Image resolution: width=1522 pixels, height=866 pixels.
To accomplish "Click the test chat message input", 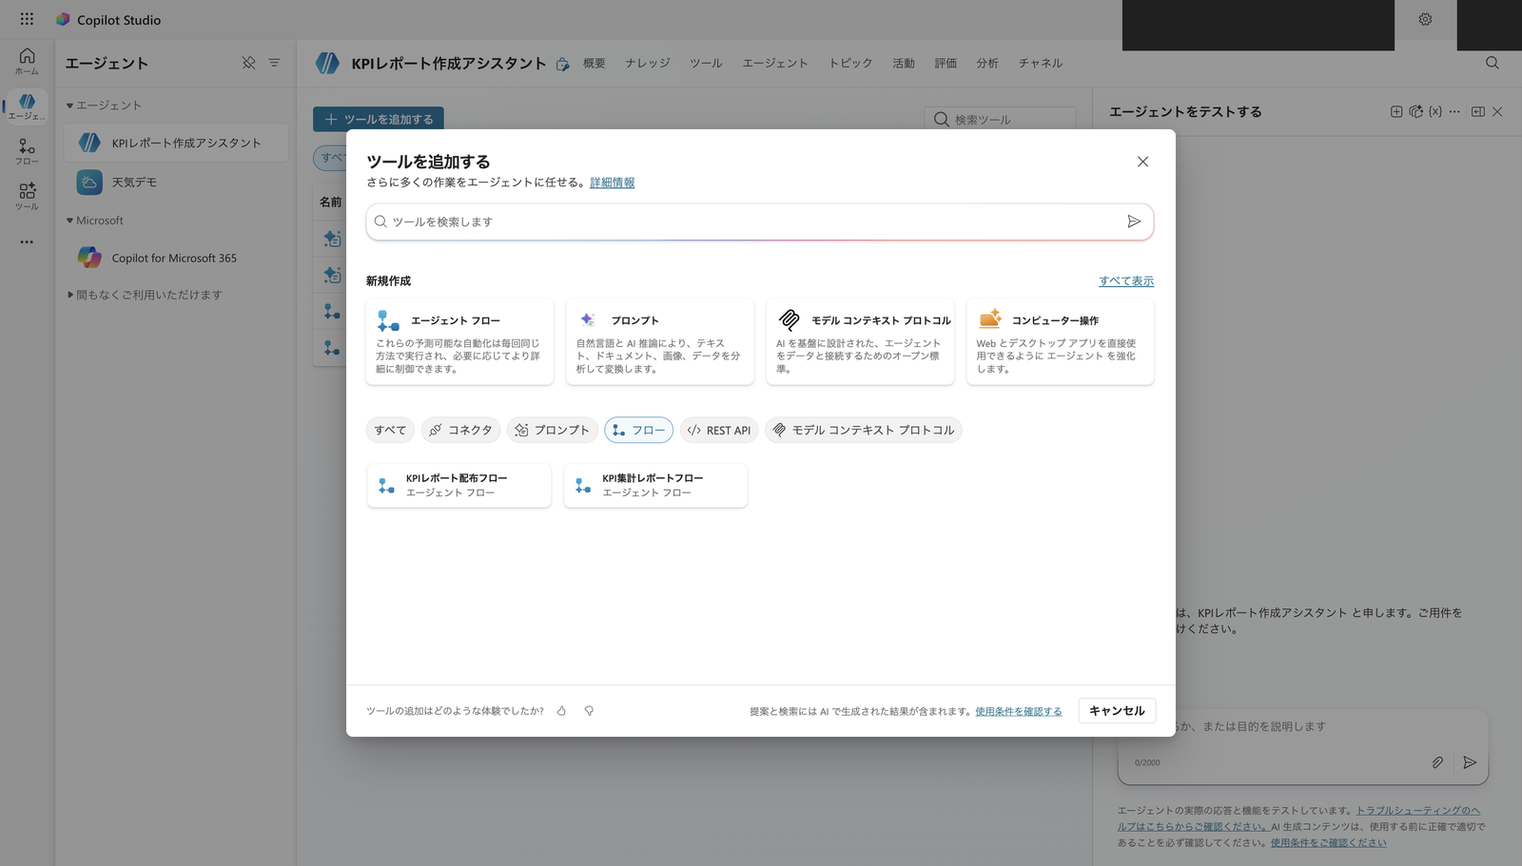I will [1302, 727].
